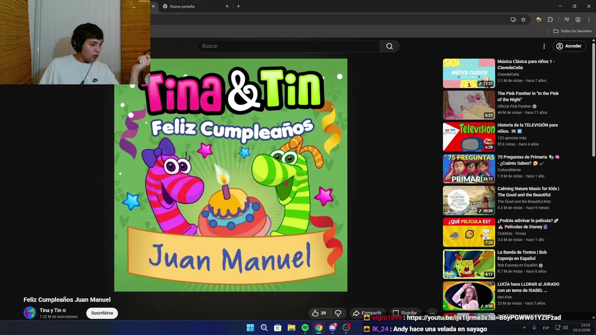Click channel name 'CulturalMente'

point(509,170)
